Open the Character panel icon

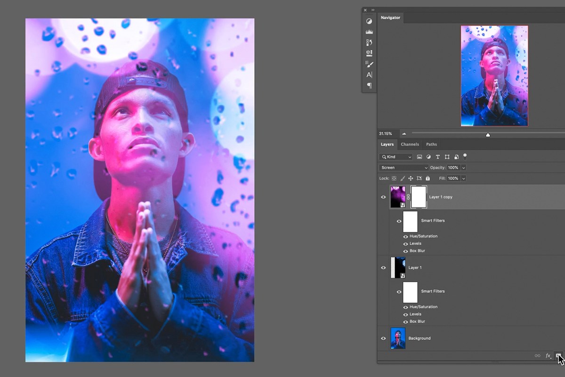tap(369, 74)
